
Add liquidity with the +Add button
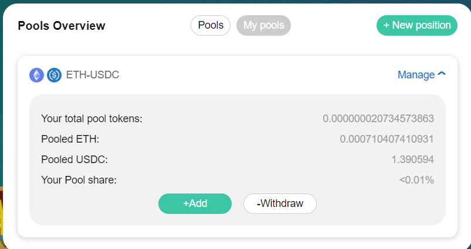195,203
